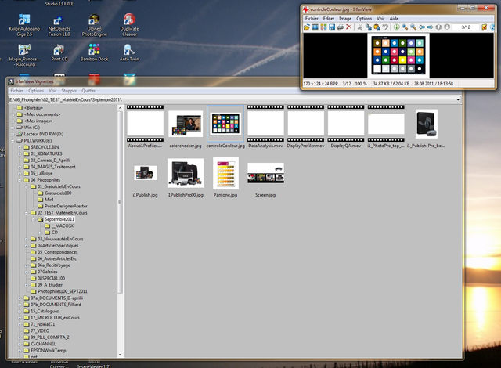501x368 pixels.
Task: Click the Cut scissors icon
Action: [x=359, y=27]
